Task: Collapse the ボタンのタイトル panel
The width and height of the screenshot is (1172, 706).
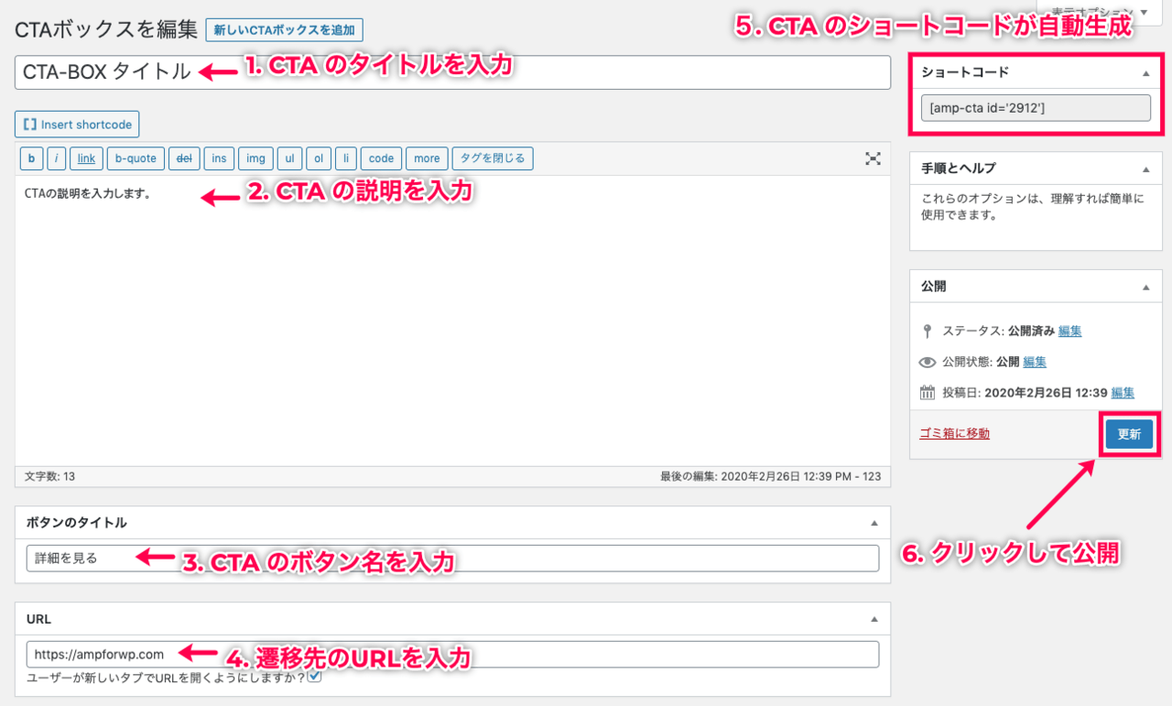Action: click(874, 523)
